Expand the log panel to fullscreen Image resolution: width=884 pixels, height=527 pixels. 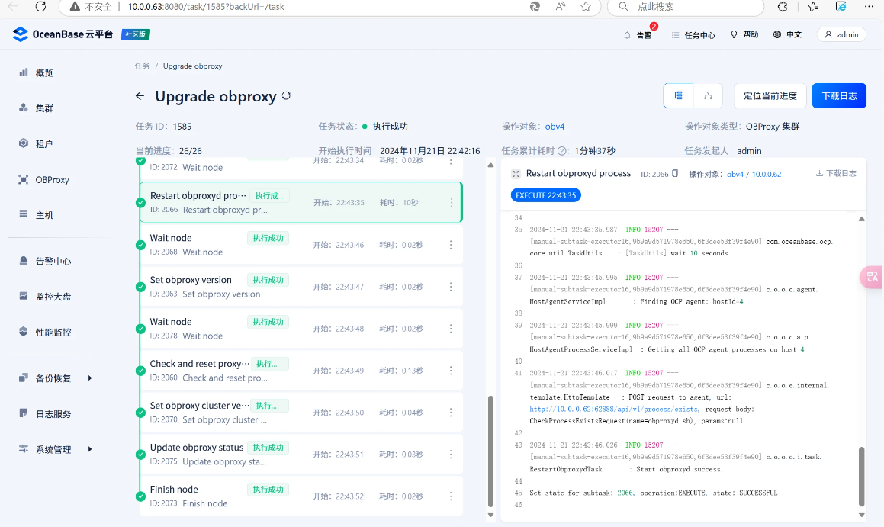pos(516,173)
